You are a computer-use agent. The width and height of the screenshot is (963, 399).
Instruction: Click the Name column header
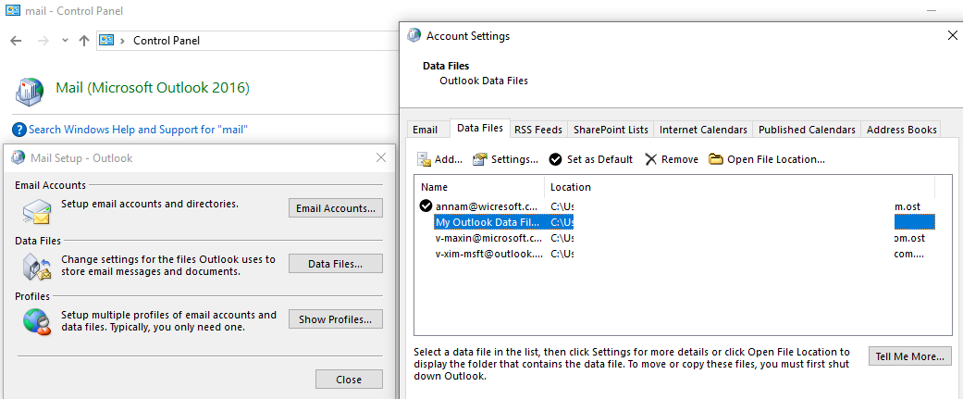[480, 187]
